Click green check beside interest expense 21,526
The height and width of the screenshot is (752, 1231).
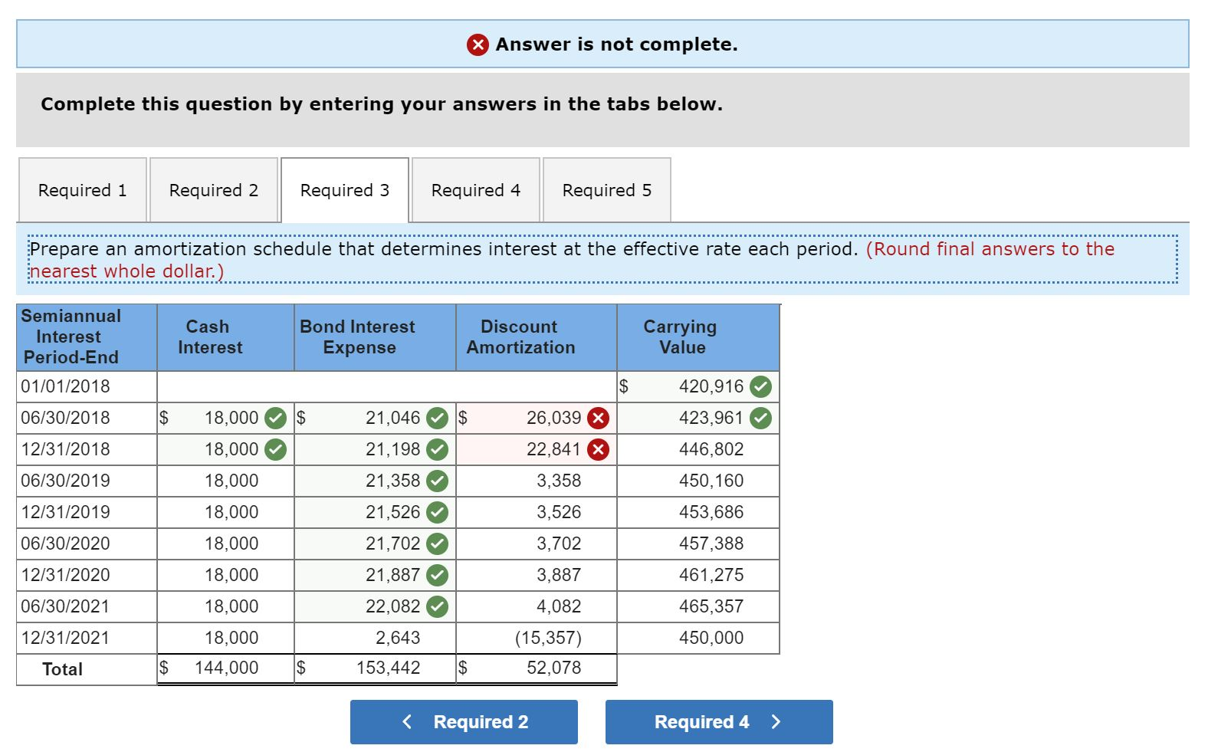[437, 512]
